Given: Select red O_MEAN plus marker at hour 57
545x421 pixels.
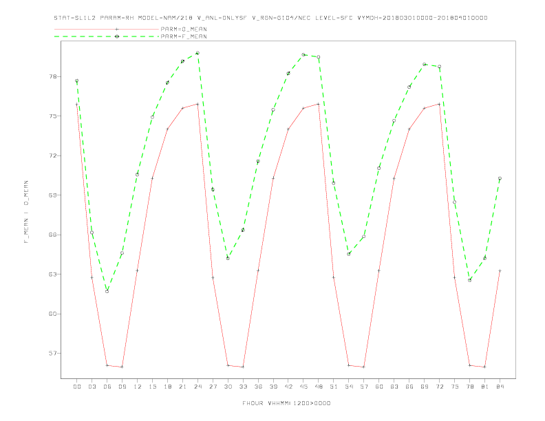Looking at the screenshot, I should click(x=364, y=367).
